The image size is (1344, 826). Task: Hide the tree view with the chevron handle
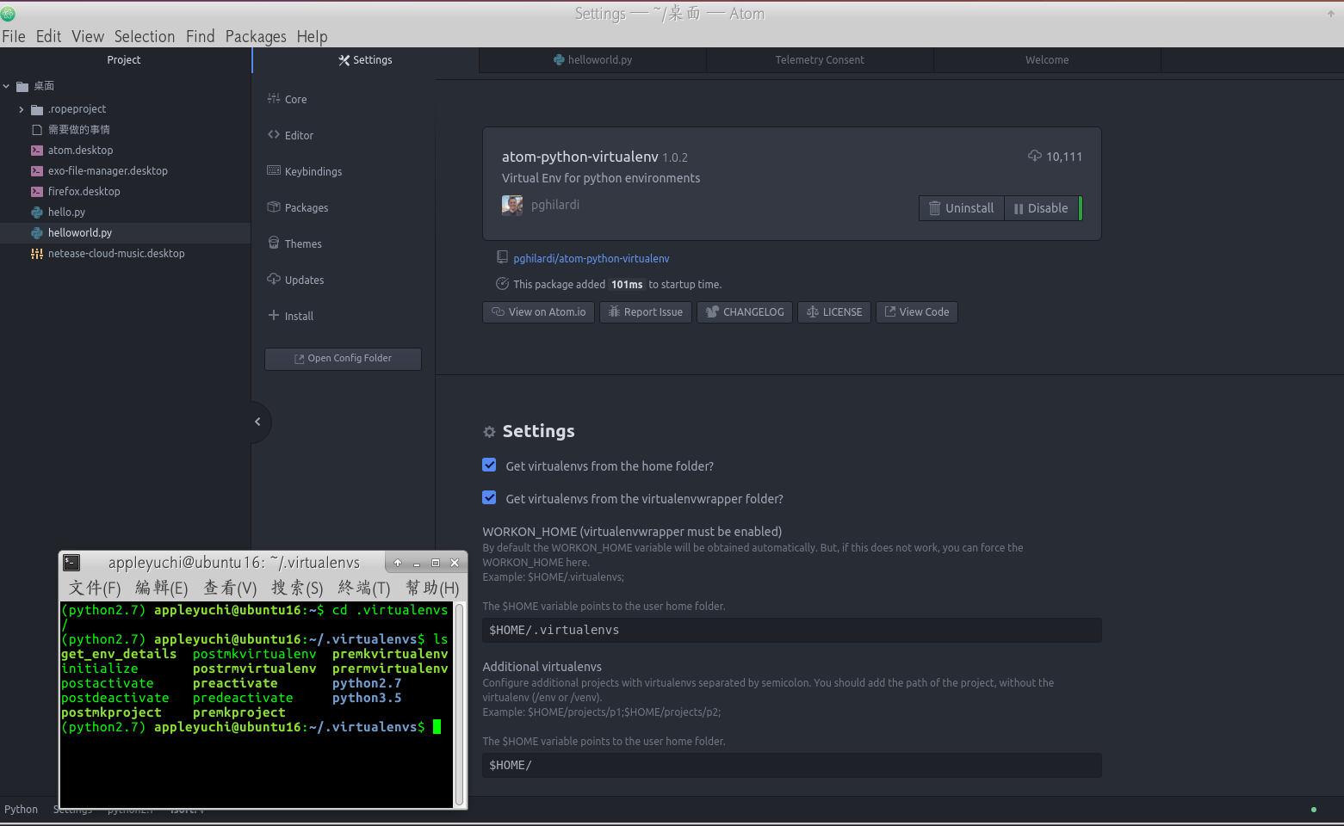tap(257, 422)
